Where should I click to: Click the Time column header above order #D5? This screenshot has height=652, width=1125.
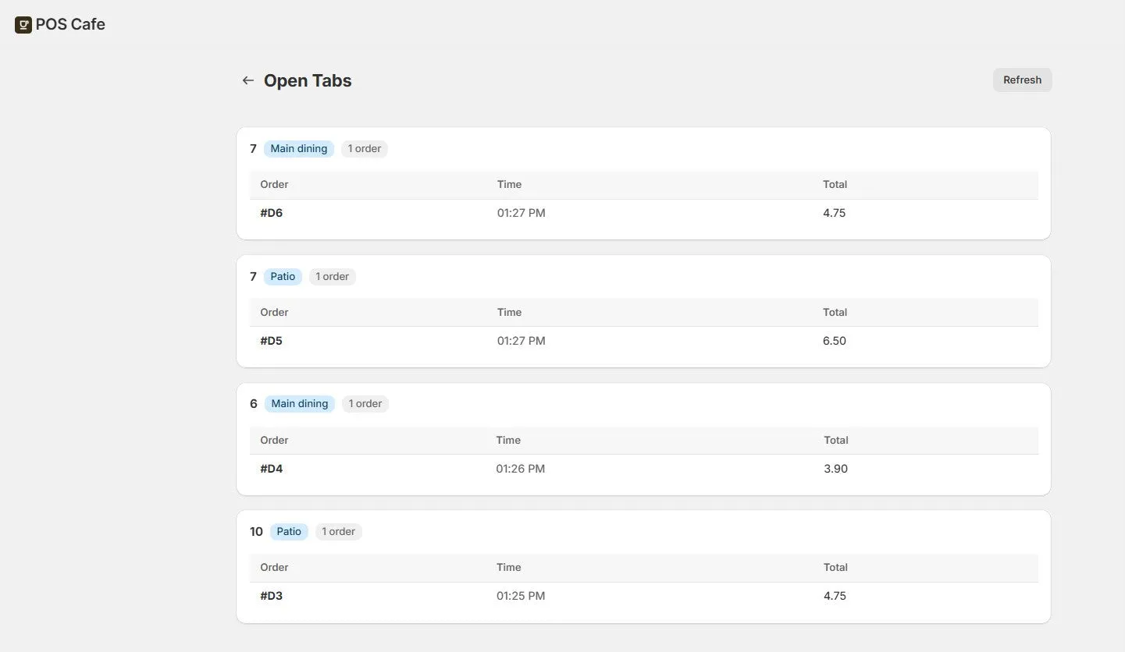point(509,312)
